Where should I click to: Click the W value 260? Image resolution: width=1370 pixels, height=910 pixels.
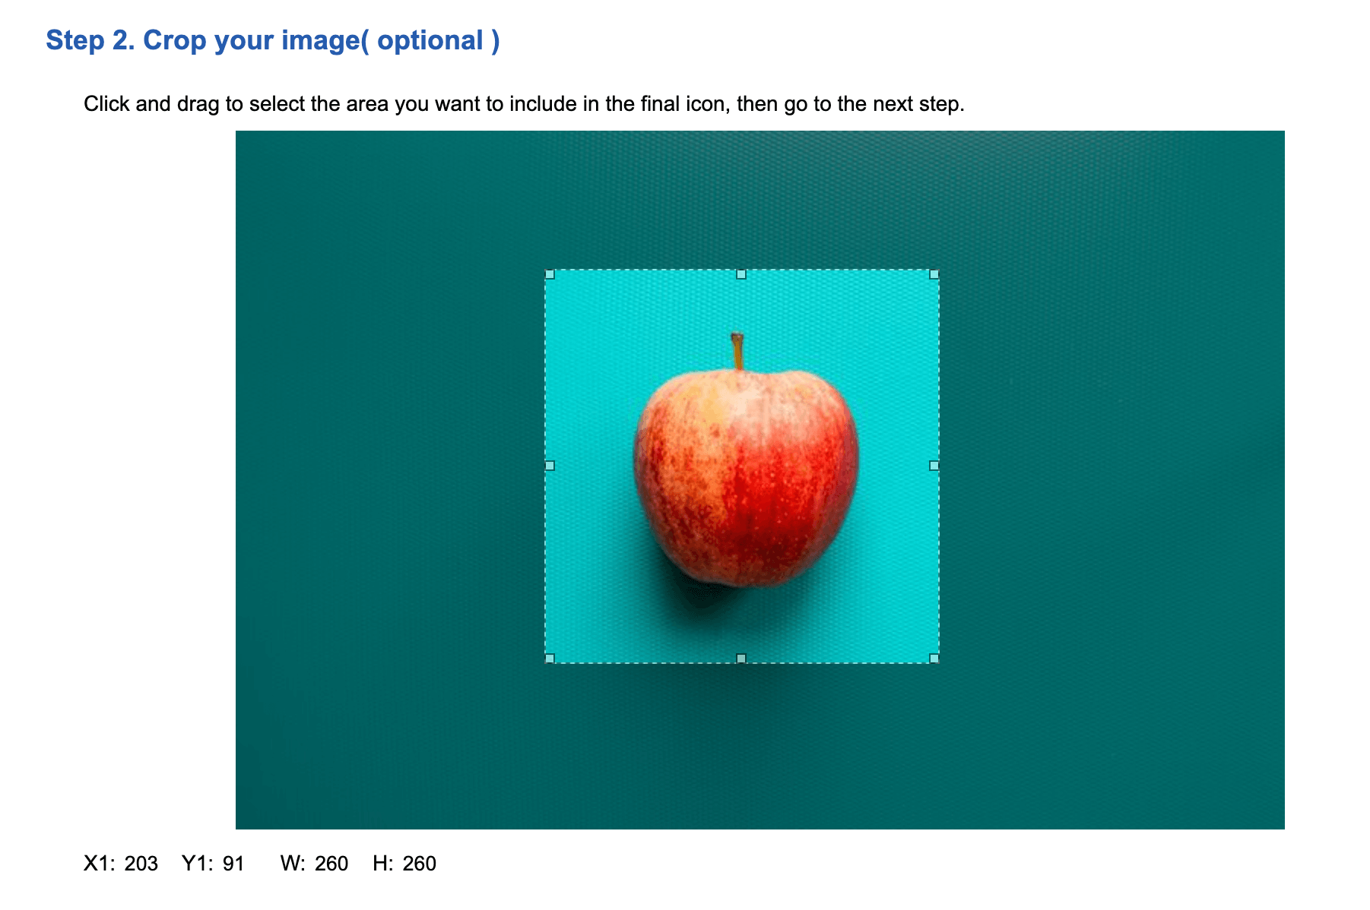[x=331, y=864]
